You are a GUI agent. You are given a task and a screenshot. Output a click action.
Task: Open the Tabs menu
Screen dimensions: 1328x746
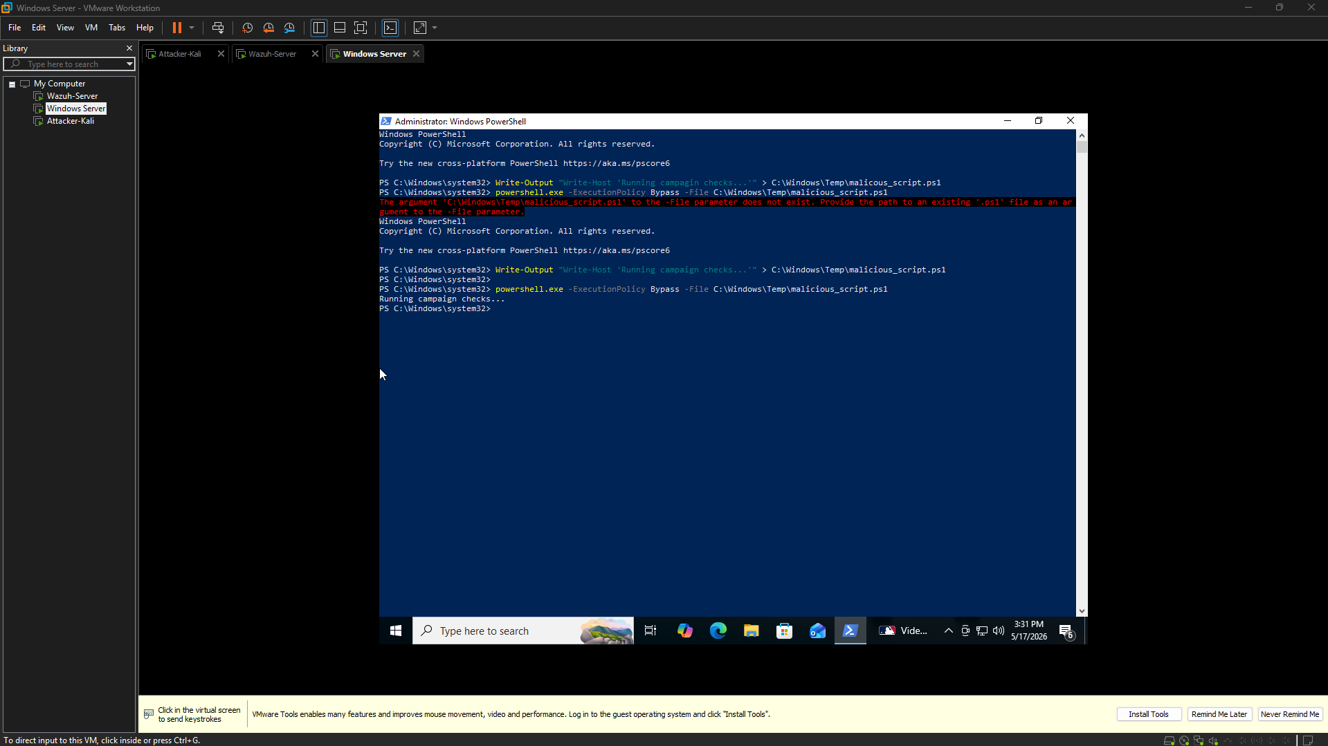click(x=117, y=28)
